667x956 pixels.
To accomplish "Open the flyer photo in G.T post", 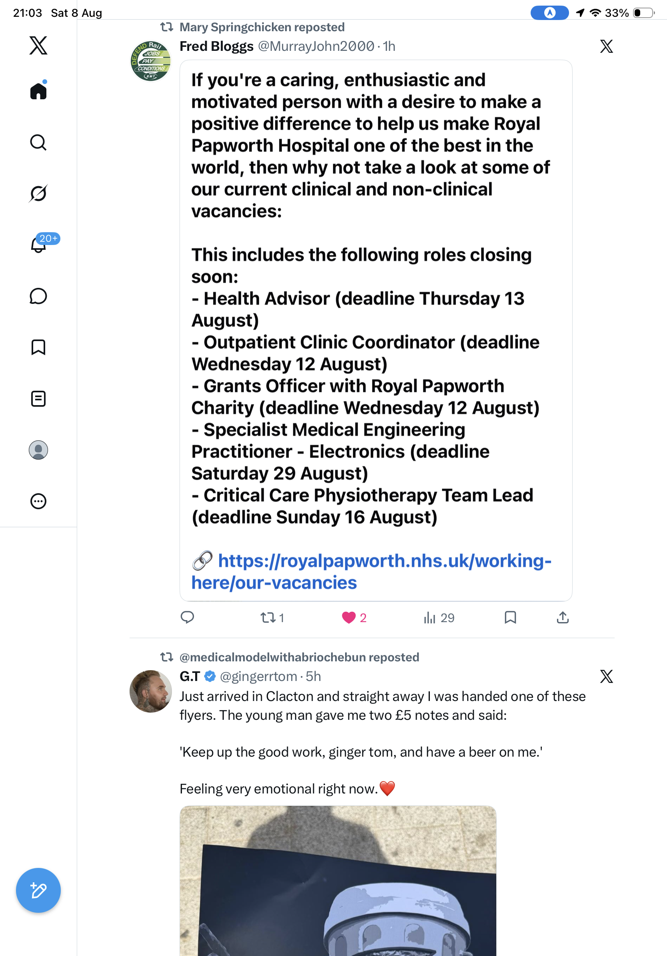I will [x=338, y=881].
